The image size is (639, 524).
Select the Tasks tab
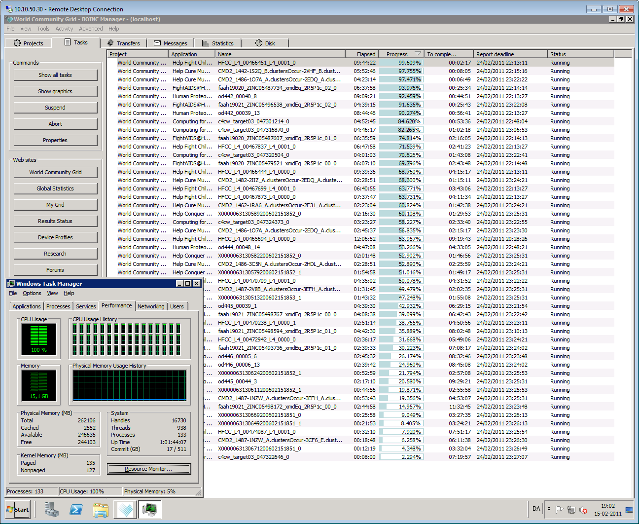[x=76, y=42]
